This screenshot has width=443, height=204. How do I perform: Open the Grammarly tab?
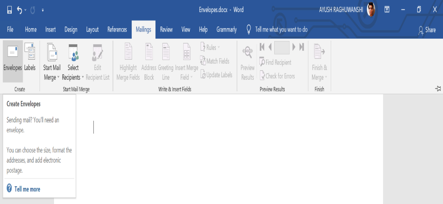tap(227, 29)
